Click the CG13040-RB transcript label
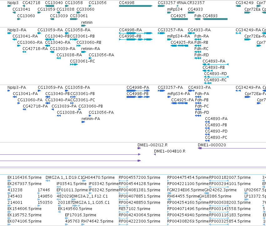The height and width of the screenshot is (226, 266). click(x=57, y=36)
